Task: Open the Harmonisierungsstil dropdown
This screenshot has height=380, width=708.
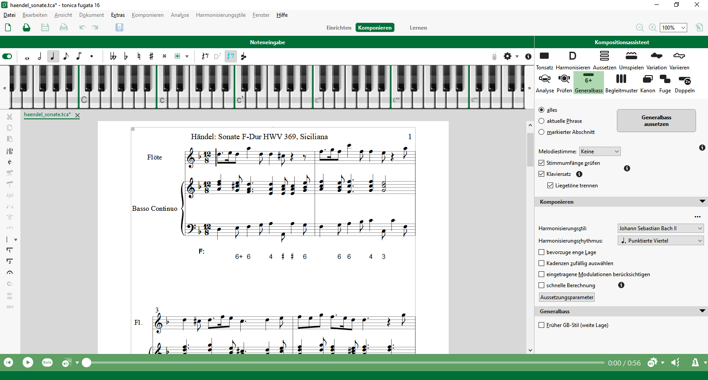Action: click(x=661, y=228)
